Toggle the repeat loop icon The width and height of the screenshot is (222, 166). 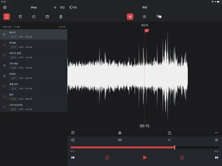click(x=216, y=140)
